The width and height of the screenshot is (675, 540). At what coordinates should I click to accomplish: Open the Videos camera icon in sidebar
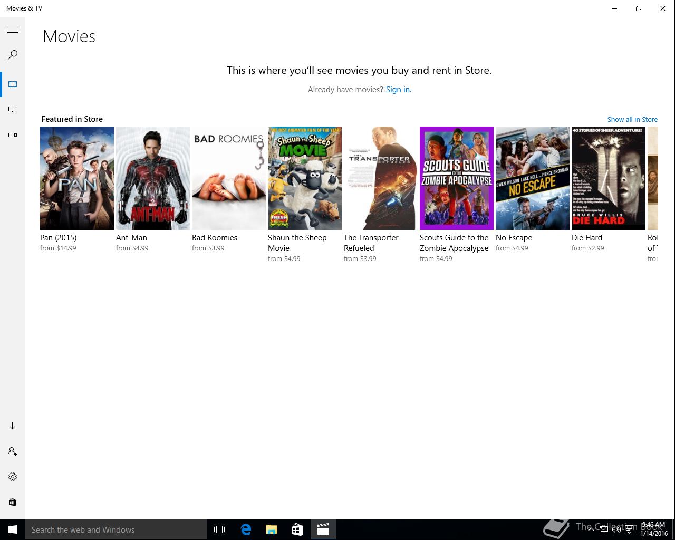(x=13, y=135)
